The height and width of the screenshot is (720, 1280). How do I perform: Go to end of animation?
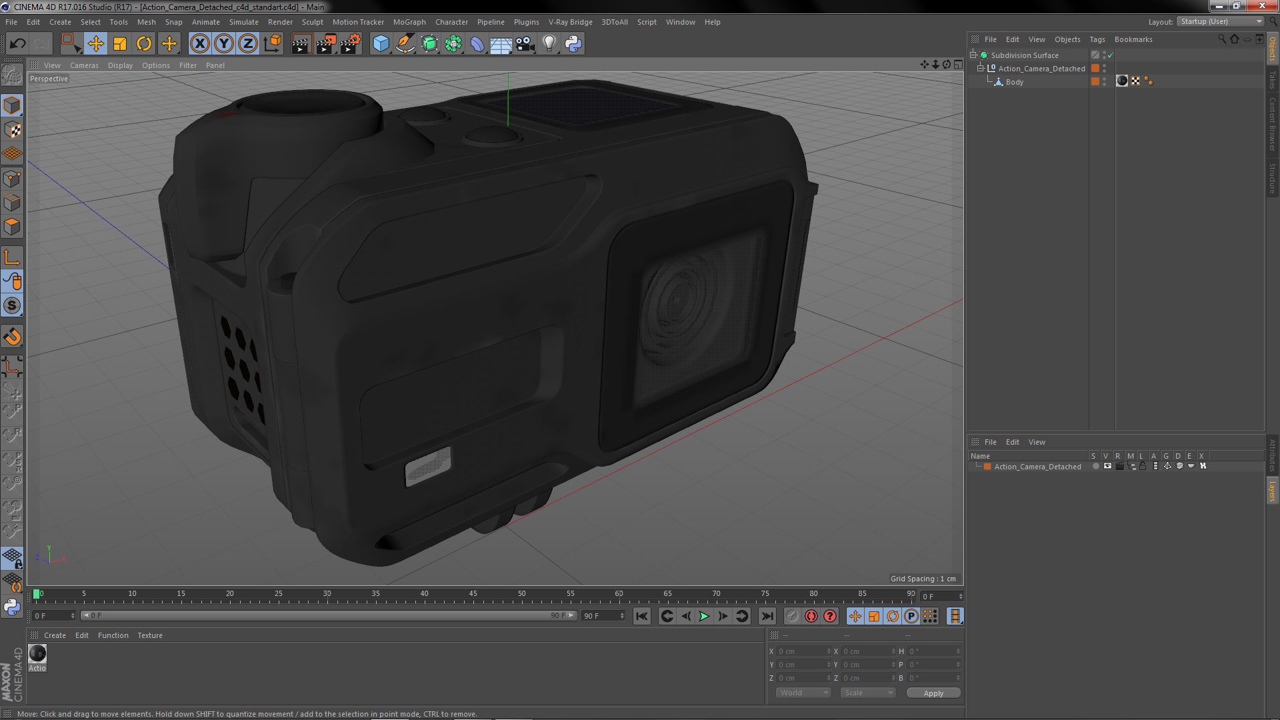point(767,616)
